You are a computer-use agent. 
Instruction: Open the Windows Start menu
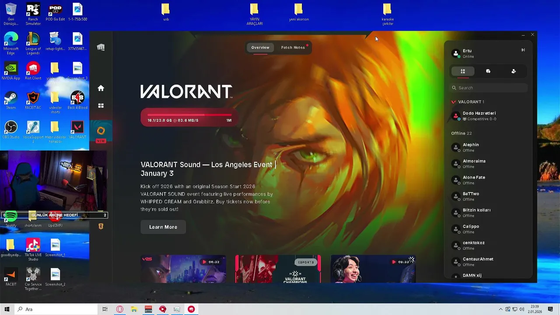click(7, 309)
